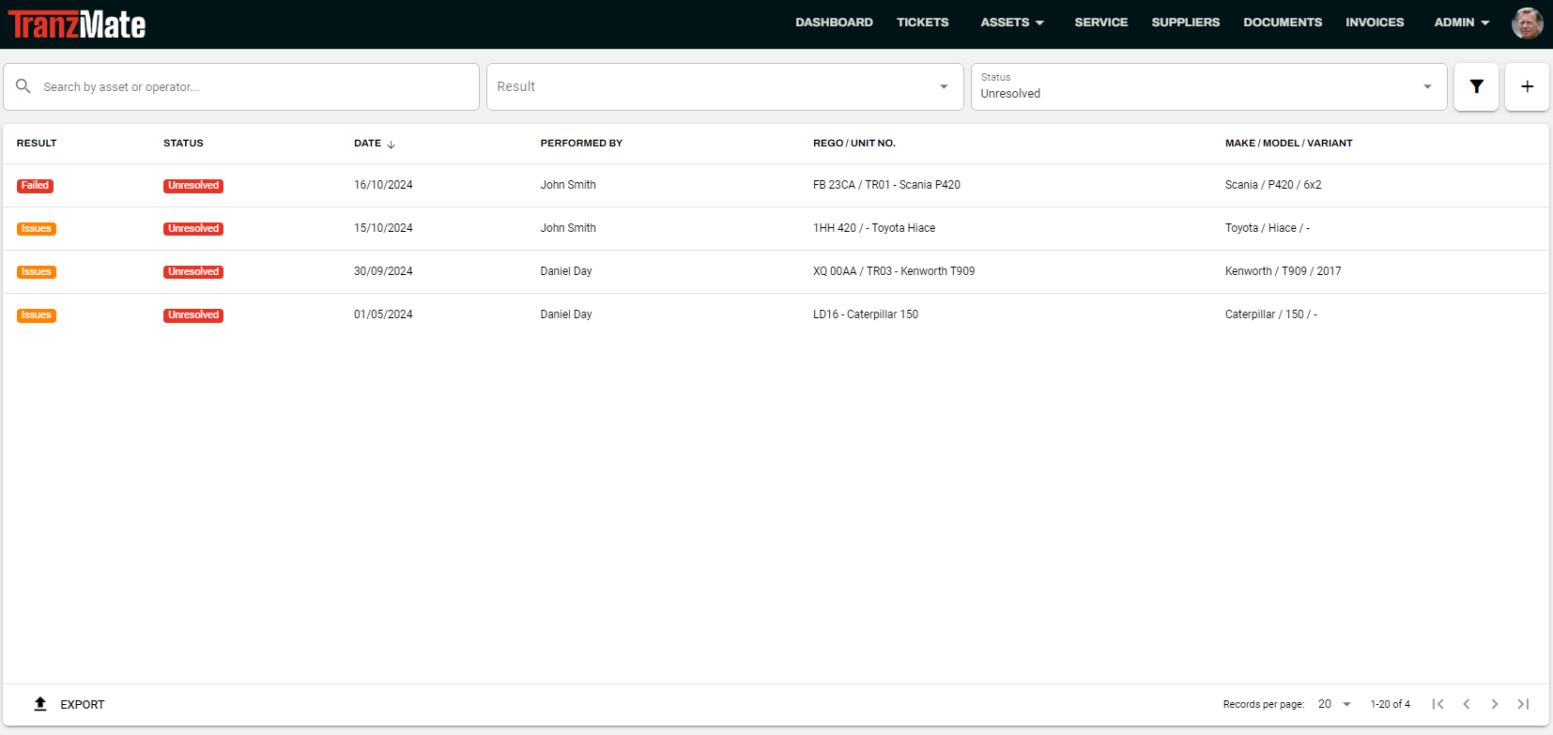The height and width of the screenshot is (735, 1553).
Task: Click the Unresolved badge in 01/05/2024 row
Action: pyautogui.click(x=193, y=315)
